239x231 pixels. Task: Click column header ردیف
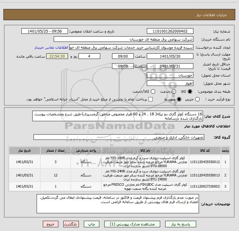pyautogui.click(x=225, y=151)
